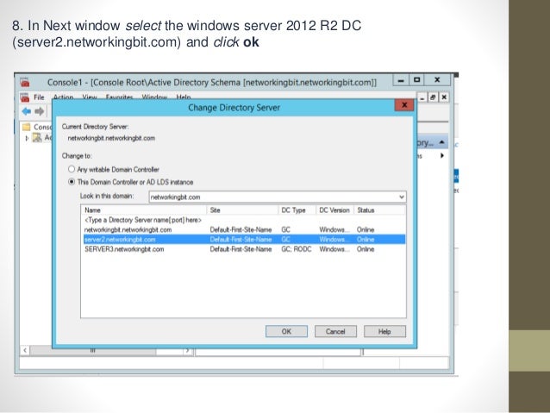This screenshot has height=413, width=550.
Task: Close the Change Directory Server dialog
Action: [404, 105]
